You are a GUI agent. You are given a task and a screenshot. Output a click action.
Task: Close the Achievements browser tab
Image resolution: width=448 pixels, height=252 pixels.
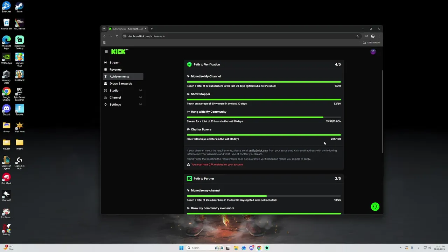[x=145, y=29]
